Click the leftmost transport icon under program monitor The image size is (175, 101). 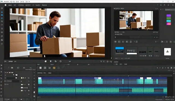46,61
